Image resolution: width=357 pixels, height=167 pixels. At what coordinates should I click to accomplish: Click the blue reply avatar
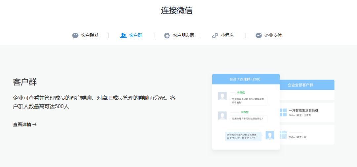click(270, 135)
